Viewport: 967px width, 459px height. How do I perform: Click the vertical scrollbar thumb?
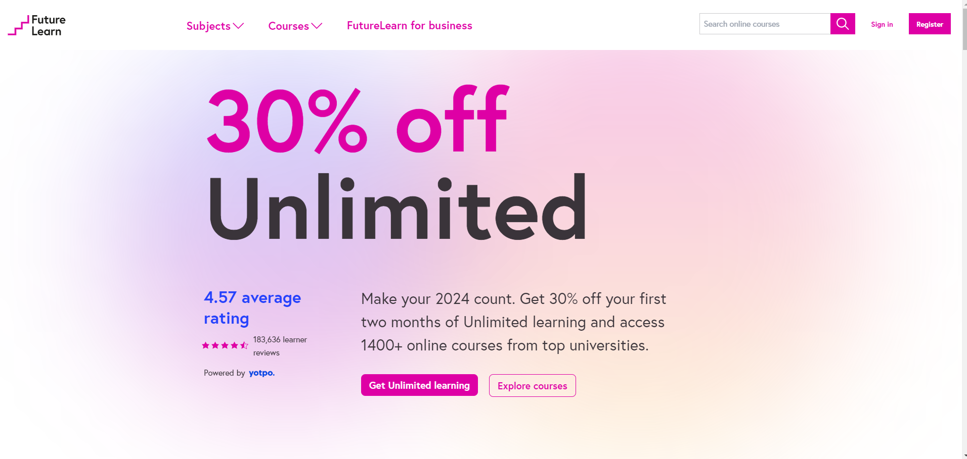(964, 28)
